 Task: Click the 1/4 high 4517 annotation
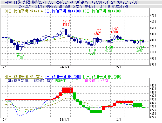pos(66,23)
